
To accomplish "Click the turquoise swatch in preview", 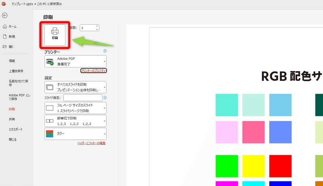I will click(227, 105).
